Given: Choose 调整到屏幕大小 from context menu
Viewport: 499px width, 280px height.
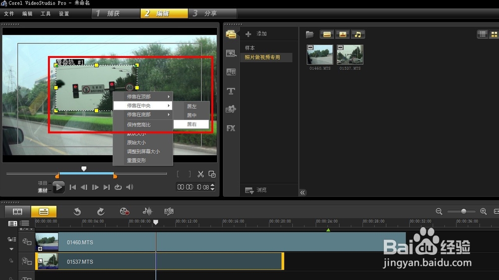Looking at the screenshot, I should pyautogui.click(x=143, y=151).
